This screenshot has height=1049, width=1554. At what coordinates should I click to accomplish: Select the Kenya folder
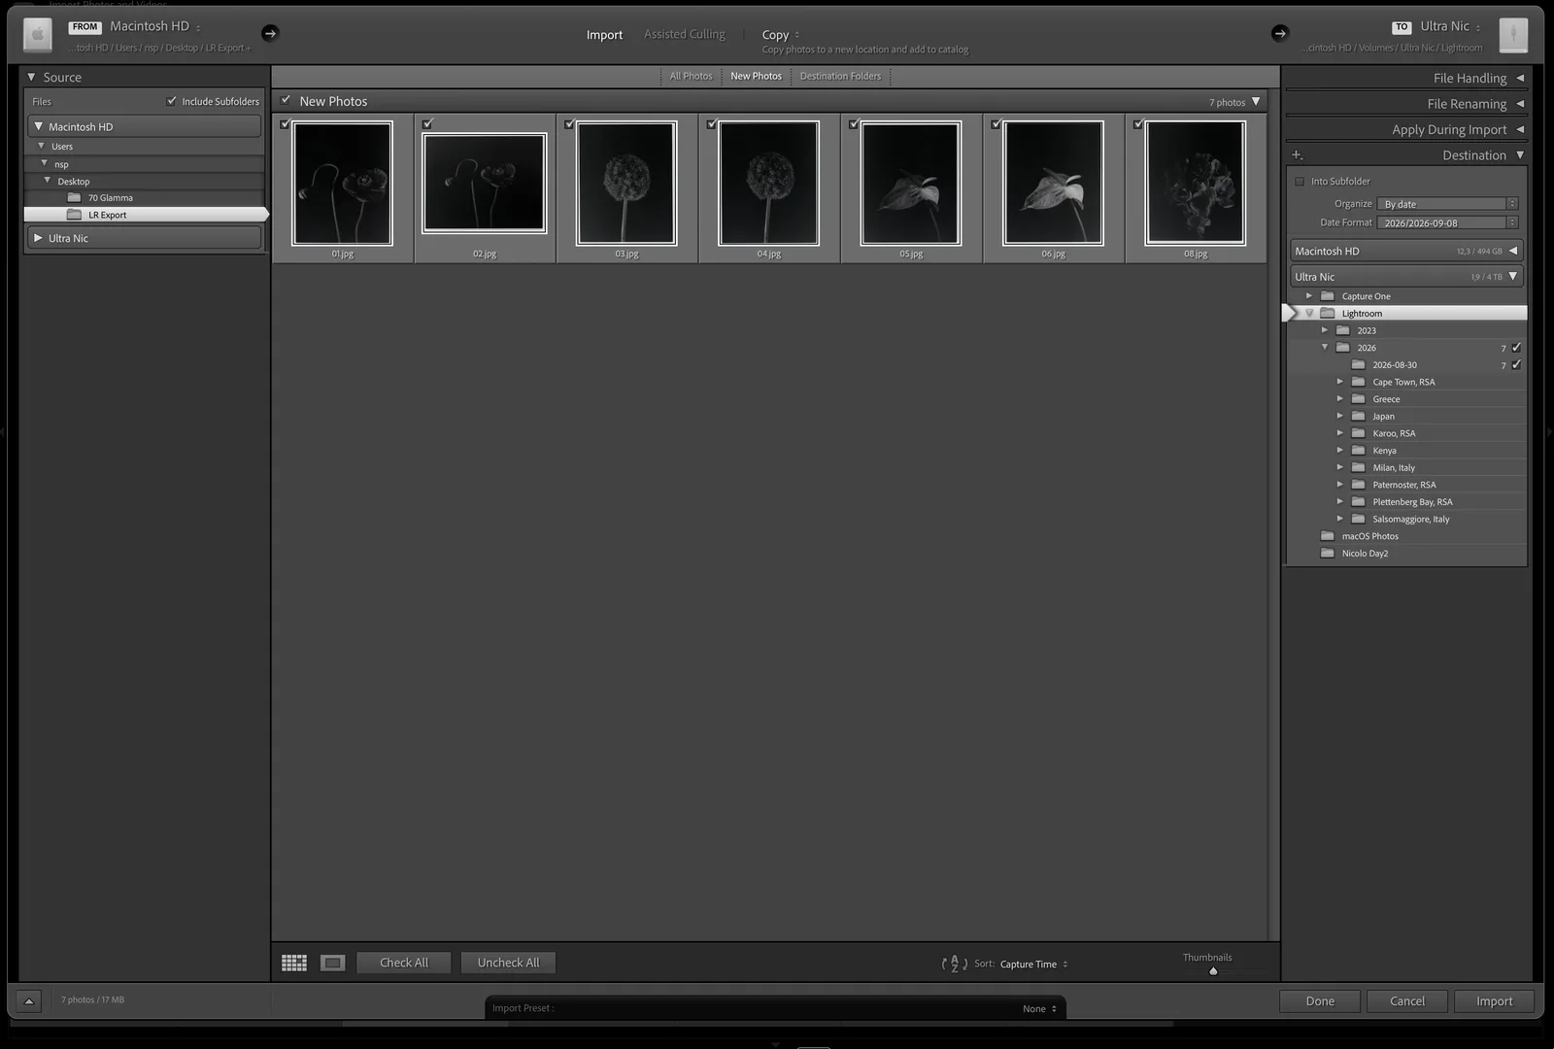point(1384,451)
